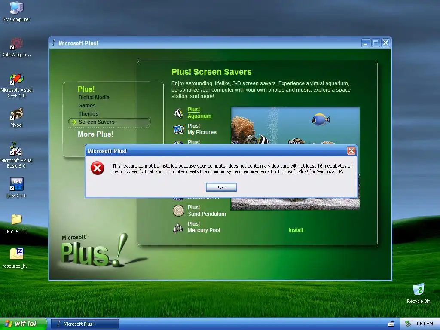Open the Plus! Aquarium link
Viewport: 440px width, 330px height.
tap(199, 113)
